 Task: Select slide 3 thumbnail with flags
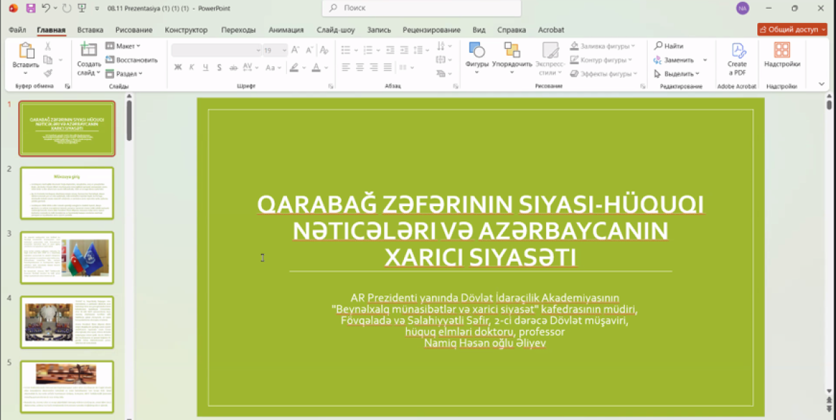coord(67,258)
